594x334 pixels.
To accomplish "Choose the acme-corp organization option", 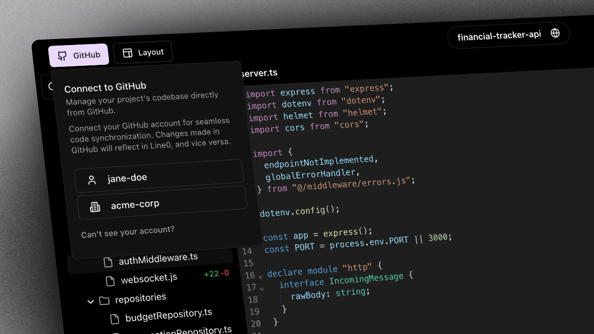I will click(162, 202).
